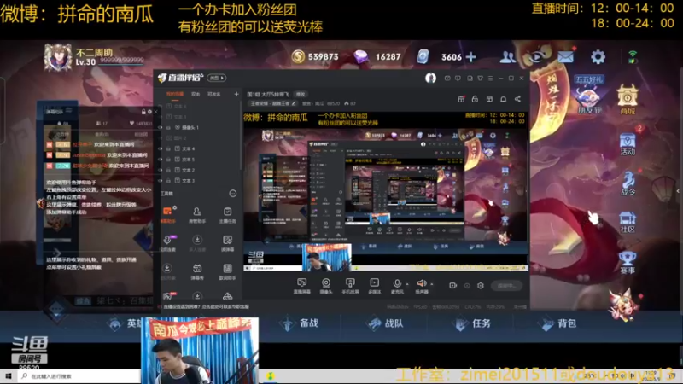Toggle visibility of 文本 5 layer
This screenshot has height=384, width=683.
click(x=160, y=160)
